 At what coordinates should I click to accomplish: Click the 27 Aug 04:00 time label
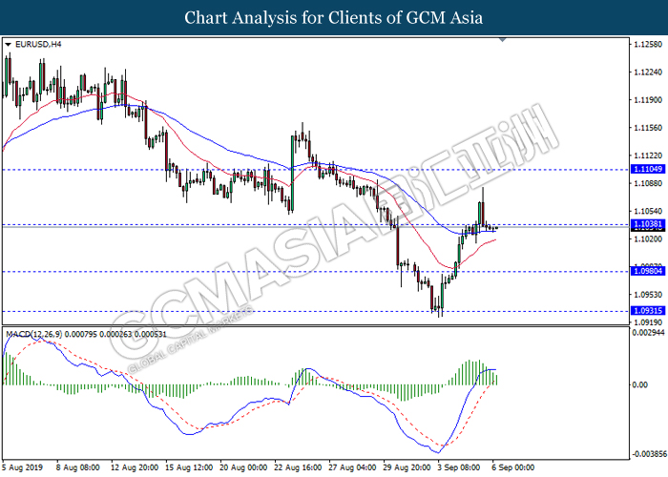coord(352,467)
